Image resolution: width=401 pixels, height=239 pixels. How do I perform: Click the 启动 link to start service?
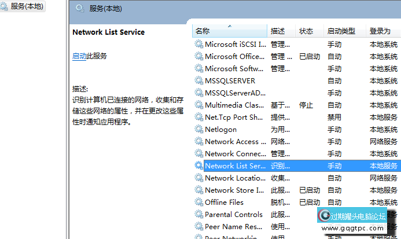click(79, 56)
